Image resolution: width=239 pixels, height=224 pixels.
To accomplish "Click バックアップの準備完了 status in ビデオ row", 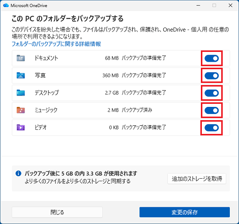I will [x=144, y=127].
